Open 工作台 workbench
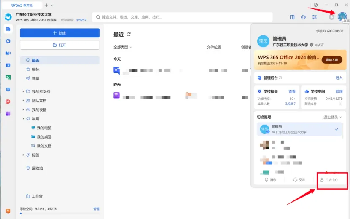The height and width of the screenshot is (219, 350). (35, 196)
